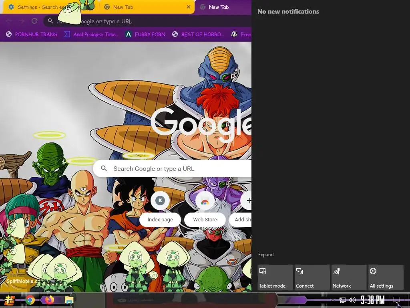The height and width of the screenshot is (308, 410).
Task: Click the 9:38 PM taskbar clock
Action: 373,300
